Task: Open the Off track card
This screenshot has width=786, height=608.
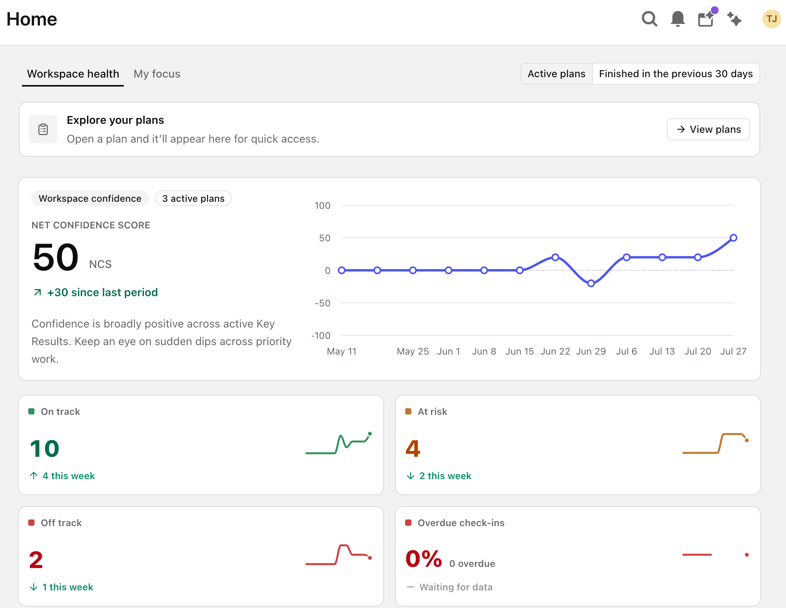Action: tap(201, 556)
